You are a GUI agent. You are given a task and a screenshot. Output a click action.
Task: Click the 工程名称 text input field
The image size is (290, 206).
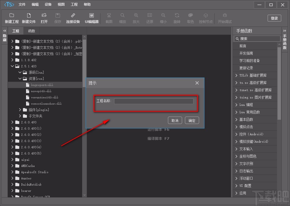[153, 101]
